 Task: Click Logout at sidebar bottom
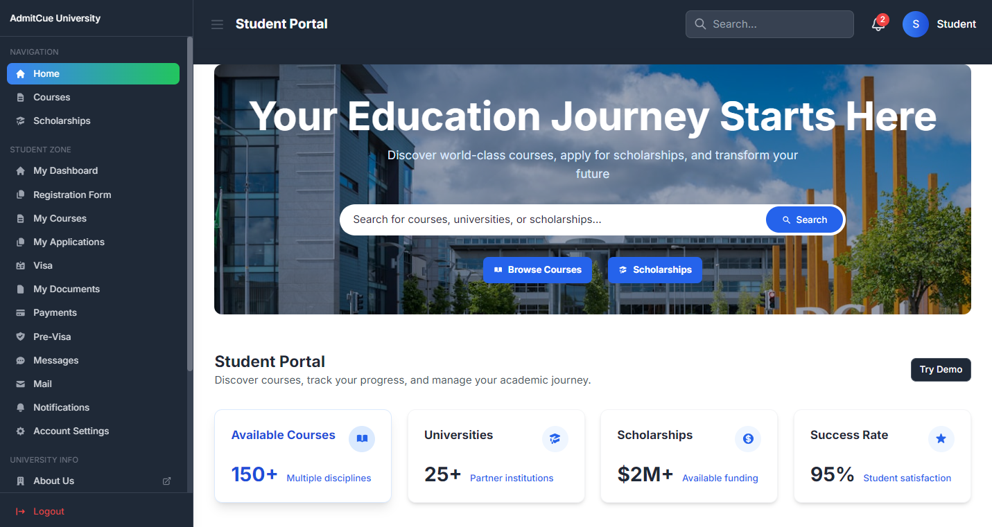pyautogui.click(x=49, y=511)
